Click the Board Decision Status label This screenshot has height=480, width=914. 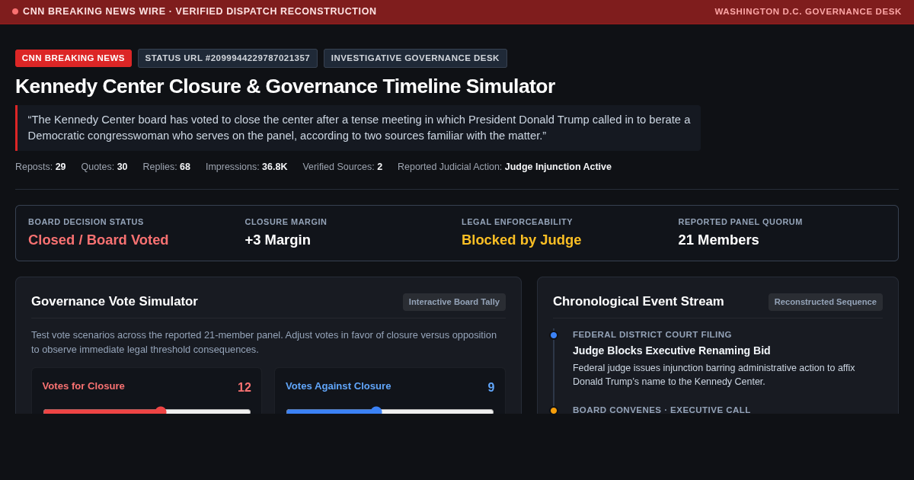[86, 222]
